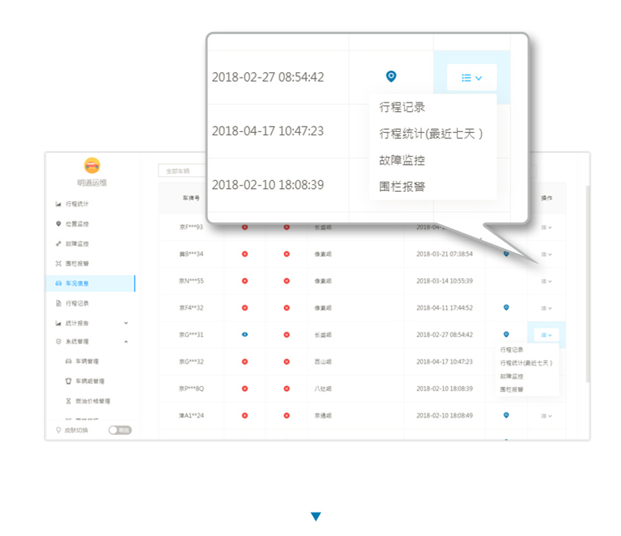Open action dropdown for 京F4**32 row
621x536 pixels.
(546, 308)
